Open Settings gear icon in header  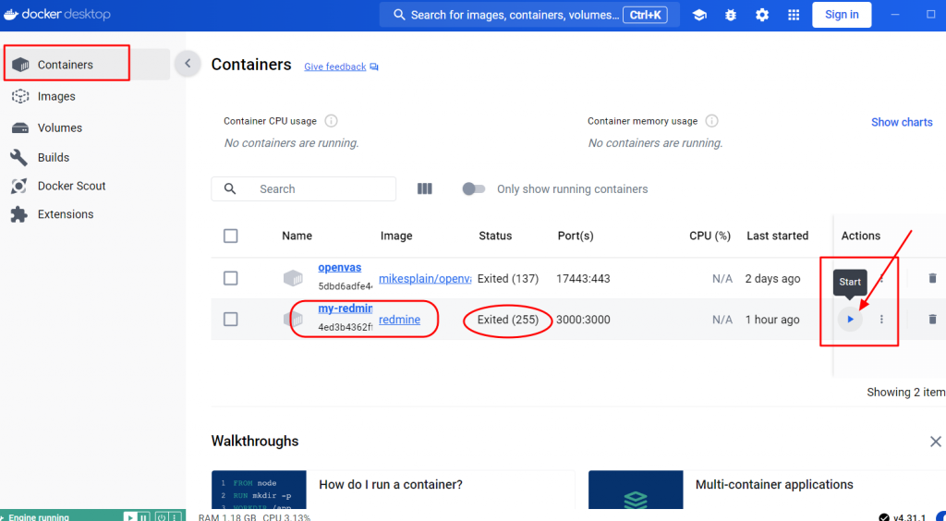pyautogui.click(x=762, y=15)
